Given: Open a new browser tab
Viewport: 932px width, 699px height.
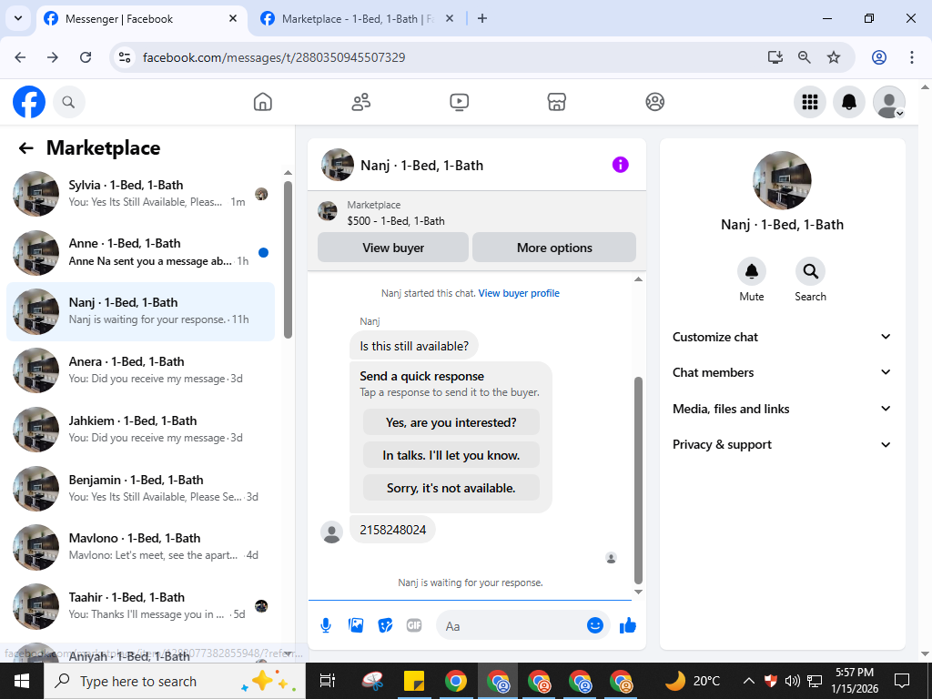Looking at the screenshot, I should click(x=482, y=19).
